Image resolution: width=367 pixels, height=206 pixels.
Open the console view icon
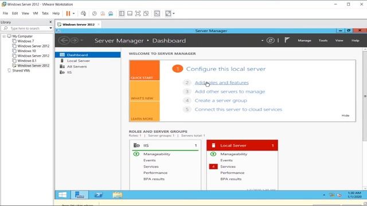(x=157, y=14)
